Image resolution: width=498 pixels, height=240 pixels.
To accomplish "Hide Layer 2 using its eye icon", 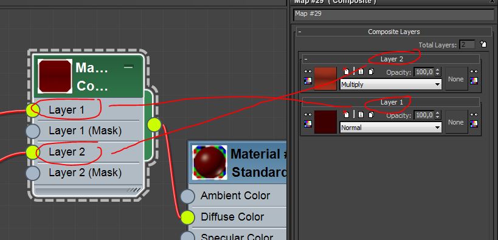I will [308, 72].
